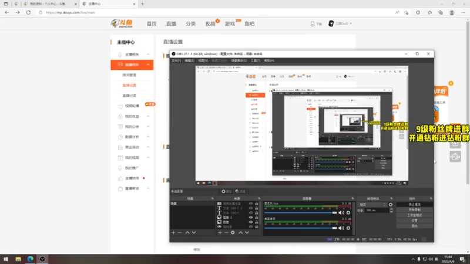Add a new scene with the plus icon
Screen dimensions: 470x264
click(173, 232)
